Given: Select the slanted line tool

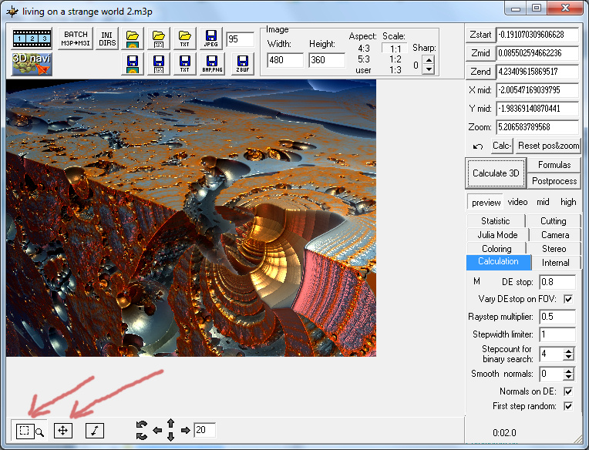Looking at the screenshot, I should coord(95,431).
